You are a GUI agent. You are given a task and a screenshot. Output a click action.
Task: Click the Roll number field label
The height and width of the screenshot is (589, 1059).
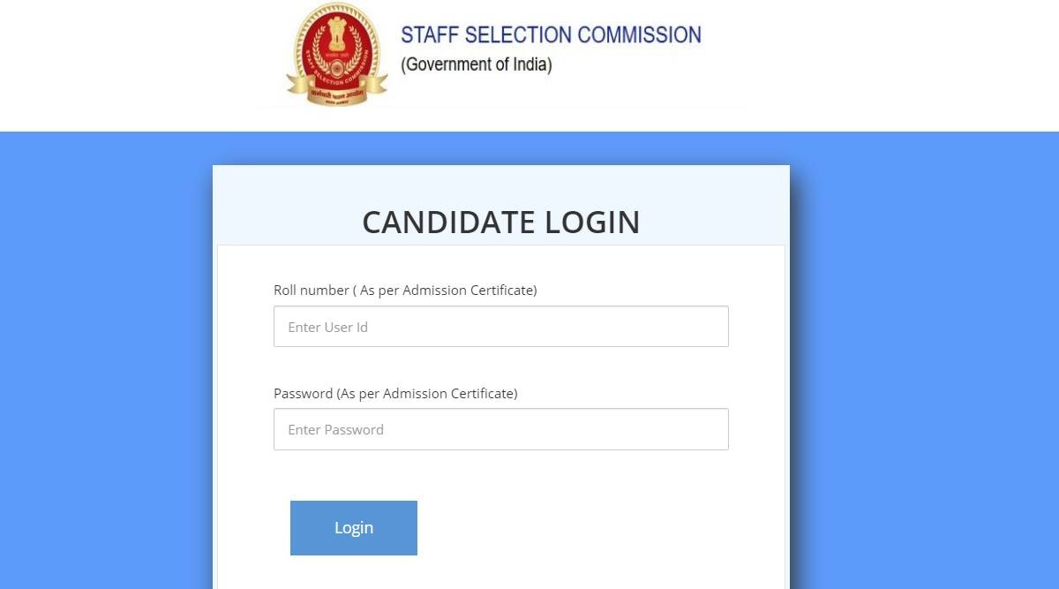click(405, 290)
